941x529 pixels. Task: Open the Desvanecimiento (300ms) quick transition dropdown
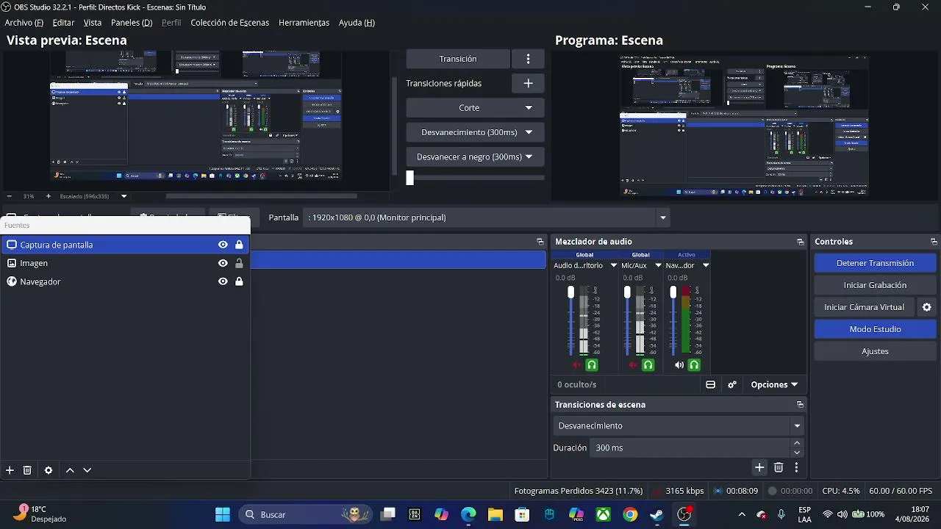point(475,132)
